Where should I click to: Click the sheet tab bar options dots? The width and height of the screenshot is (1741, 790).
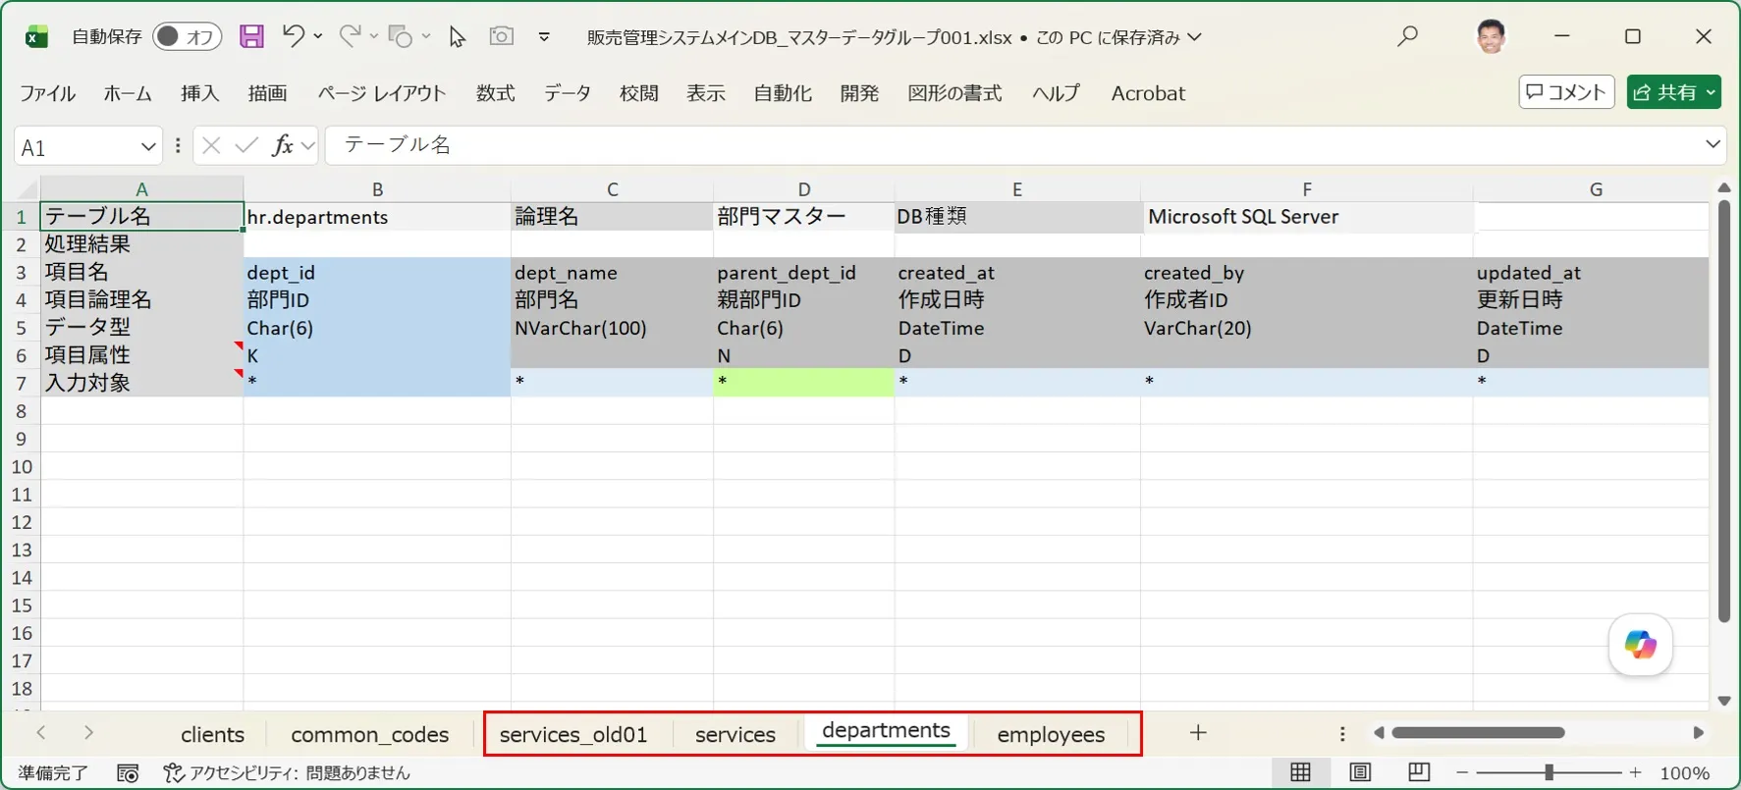click(1342, 734)
